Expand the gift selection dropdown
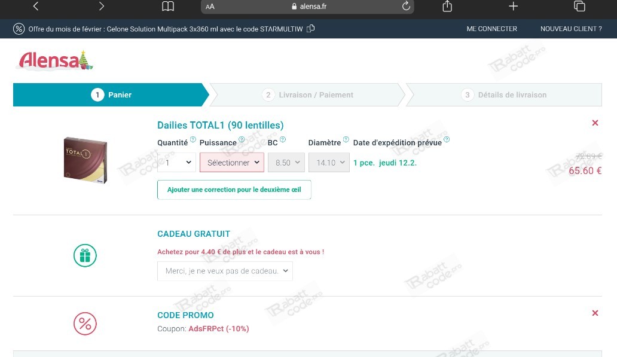This screenshot has height=357, width=617. tap(225, 271)
